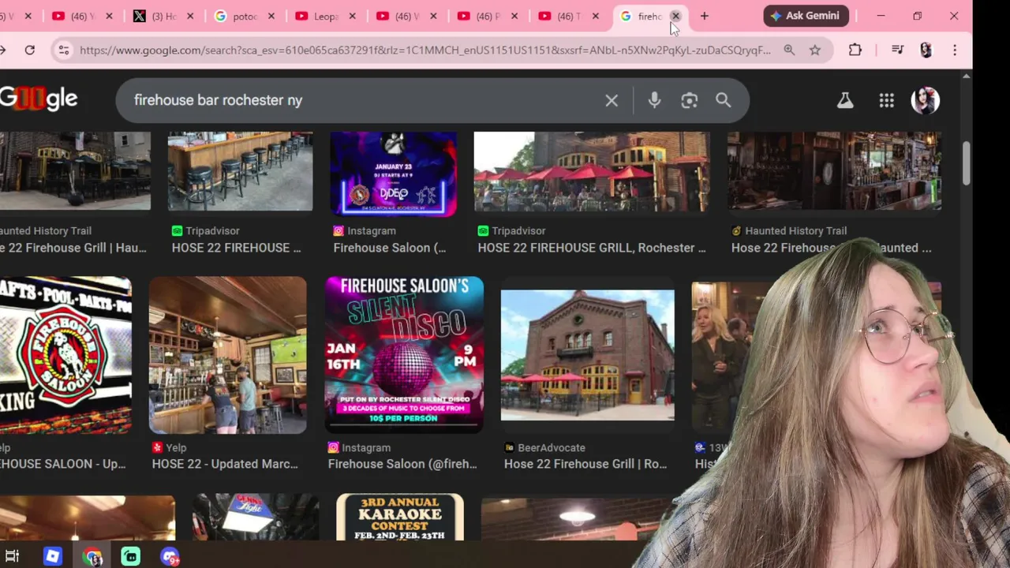Viewport: 1010px width, 568px height.
Task: Close the X (3) tab
Action: pos(190,16)
